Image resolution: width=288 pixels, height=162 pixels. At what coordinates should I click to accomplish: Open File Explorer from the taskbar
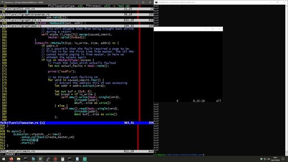18,159
